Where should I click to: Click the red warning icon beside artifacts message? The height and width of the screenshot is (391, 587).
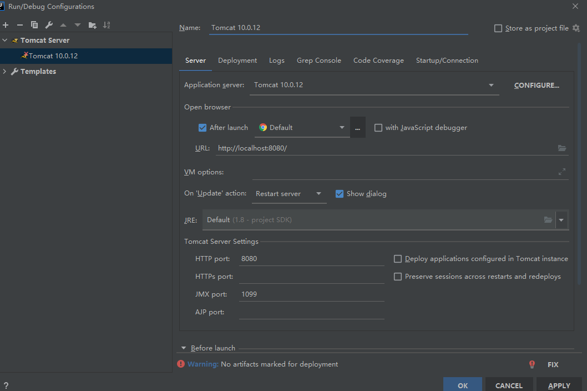[181, 364]
